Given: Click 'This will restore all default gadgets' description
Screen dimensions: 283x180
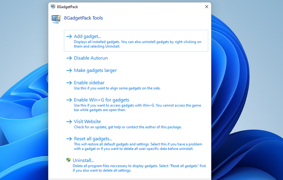Looking at the screenshot, I should click(138, 146).
